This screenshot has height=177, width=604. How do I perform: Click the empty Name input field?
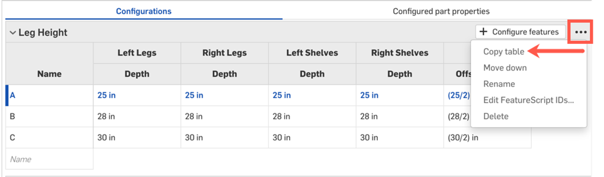pos(49,159)
